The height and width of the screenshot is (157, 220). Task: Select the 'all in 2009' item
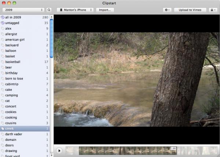point(25,17)
